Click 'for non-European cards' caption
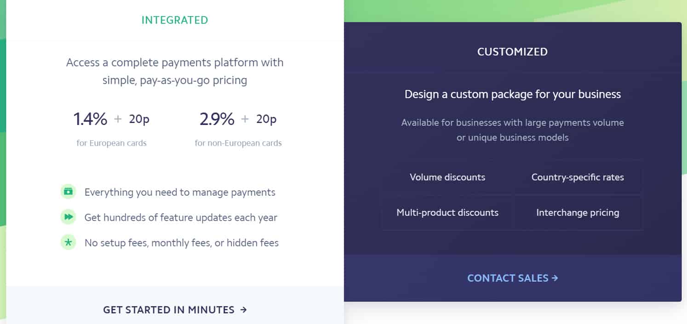The width and height of the screenshot is (687, 324). point(238,143)
